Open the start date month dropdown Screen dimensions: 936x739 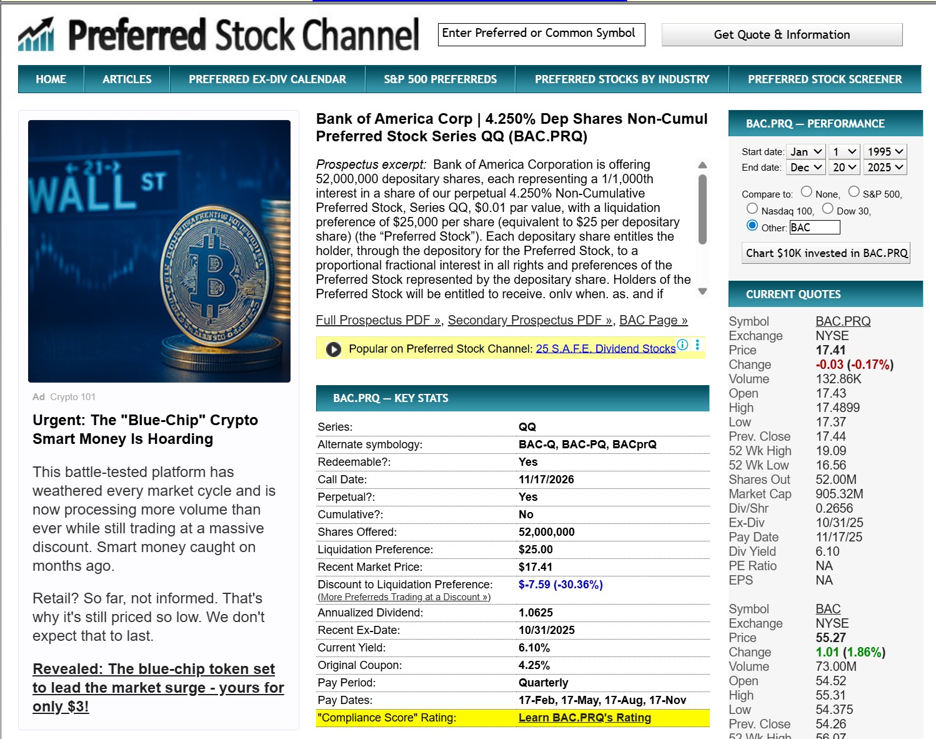pyautogui.click(x=805, y=151)
